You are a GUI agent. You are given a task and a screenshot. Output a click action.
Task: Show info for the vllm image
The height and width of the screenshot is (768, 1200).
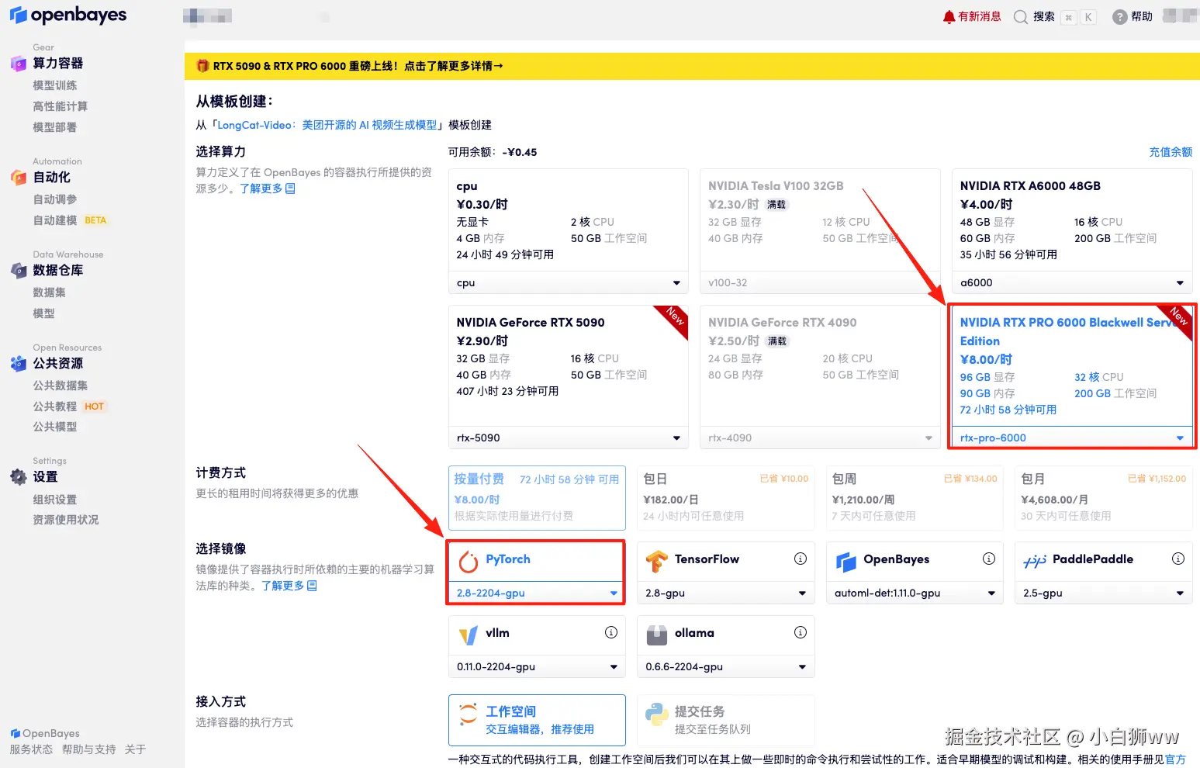pos(611,632)
